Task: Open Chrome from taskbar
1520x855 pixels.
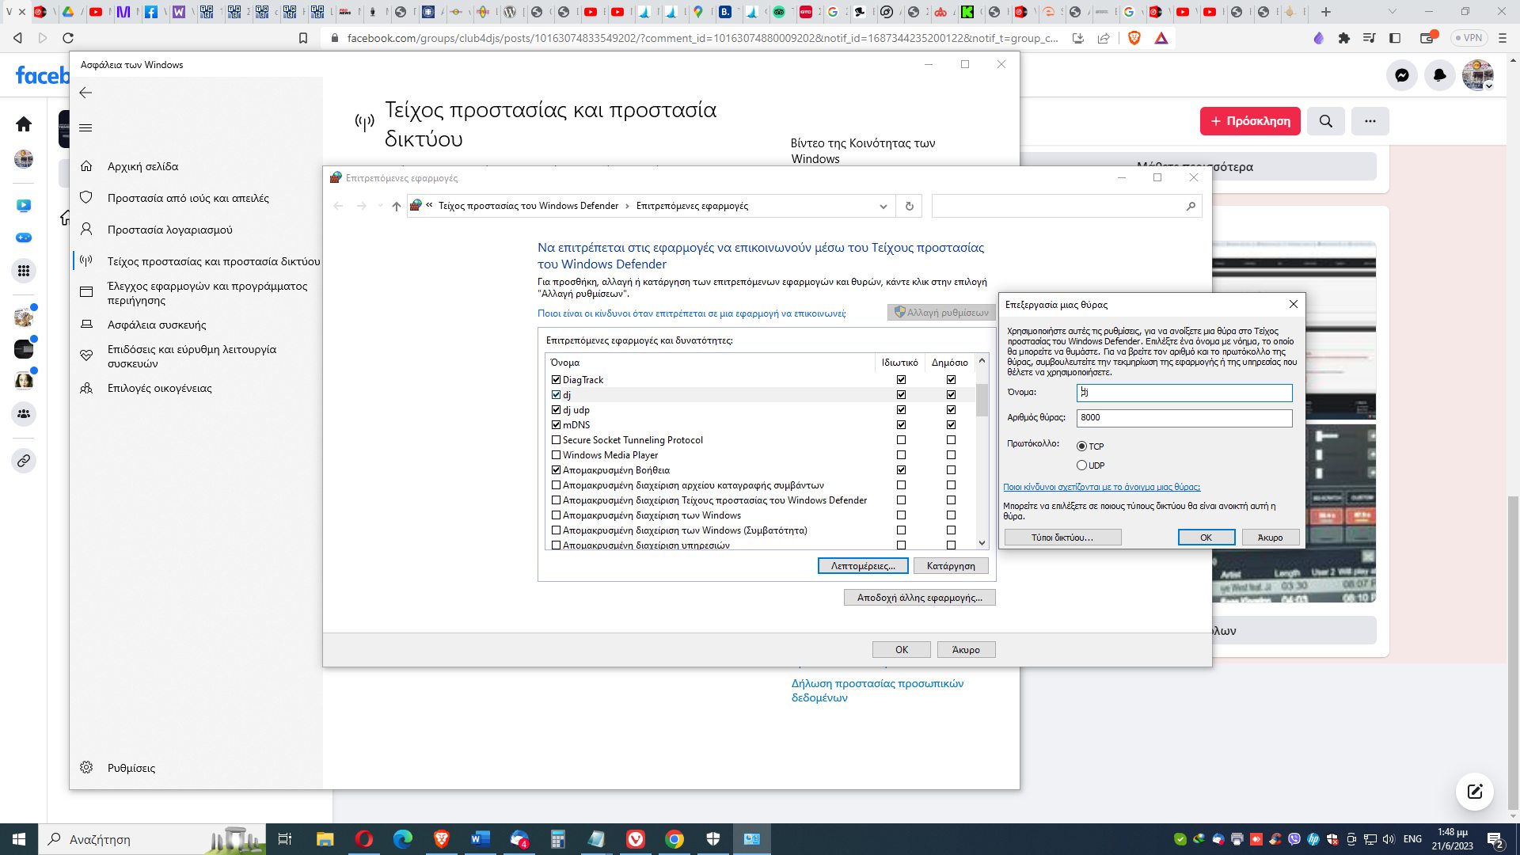Action: [674, 839]
